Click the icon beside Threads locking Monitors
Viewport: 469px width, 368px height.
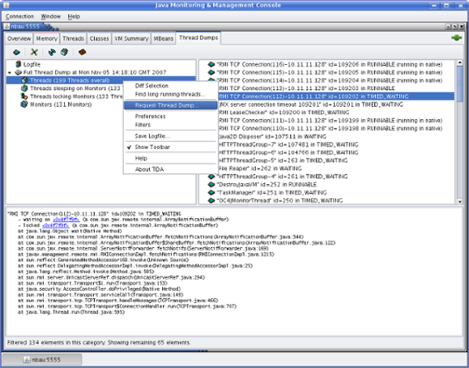pos(25,96)
